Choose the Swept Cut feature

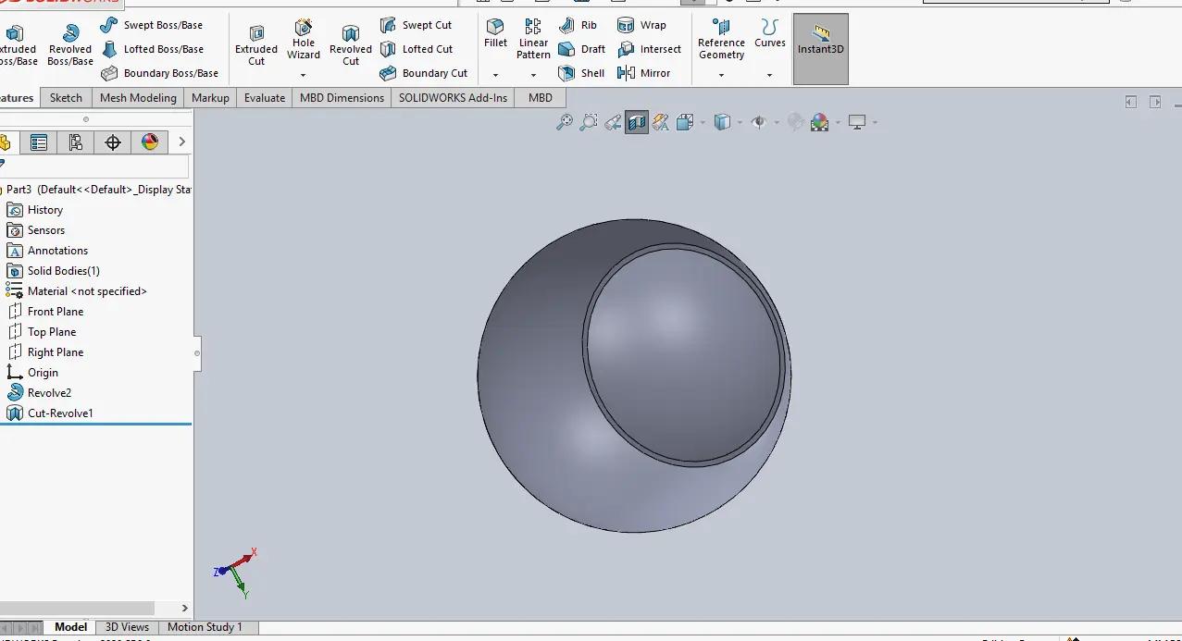[416, 25]
